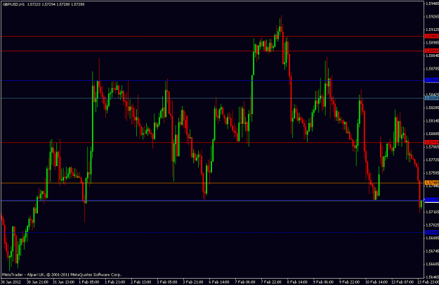Click the 1.57725 price axis label

(x=432, y=160)
